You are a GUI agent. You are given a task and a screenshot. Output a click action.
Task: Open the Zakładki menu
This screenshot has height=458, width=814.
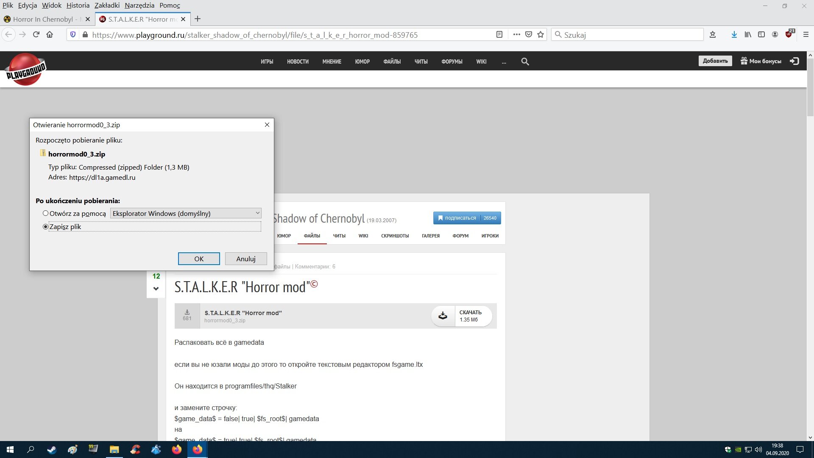pos(107,6)
